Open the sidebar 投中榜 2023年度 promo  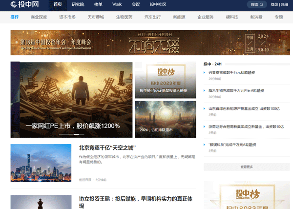coord(247,195)
